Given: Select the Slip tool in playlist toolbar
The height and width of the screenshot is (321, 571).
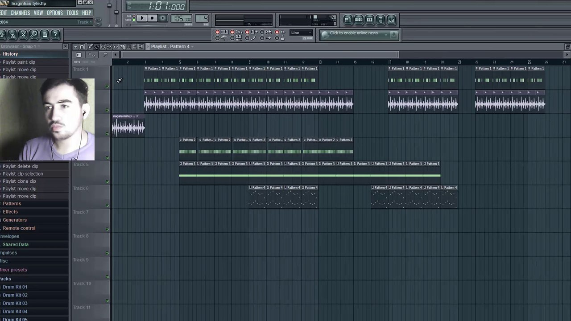Looking at the screenshot, I should tap(116, 46).
